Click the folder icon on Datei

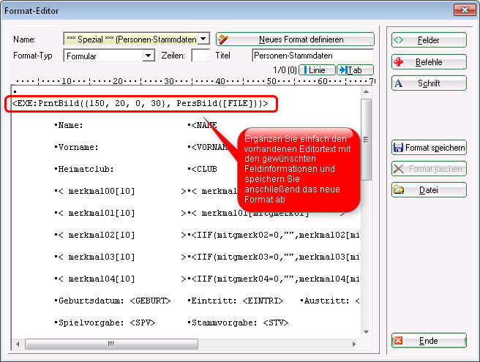[399, 190]
